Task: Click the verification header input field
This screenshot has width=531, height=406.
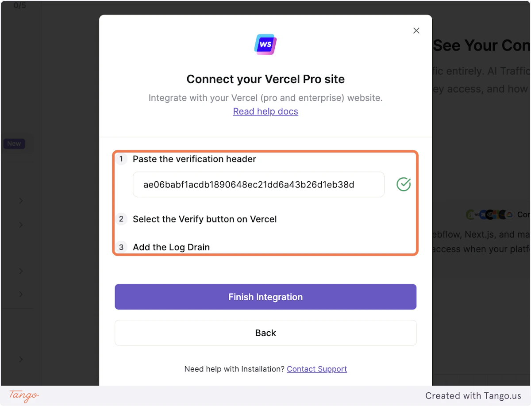Action: coord(258,184)
